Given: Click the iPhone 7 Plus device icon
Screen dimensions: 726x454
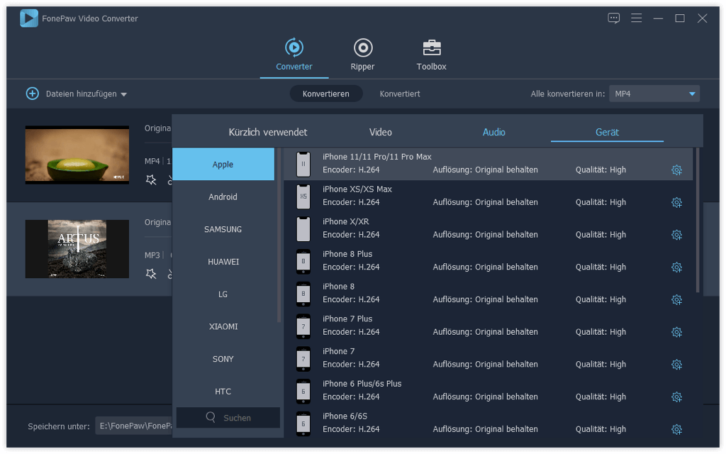Looking at the screenshot, I should pyautogui.click(x=303, y=326).
